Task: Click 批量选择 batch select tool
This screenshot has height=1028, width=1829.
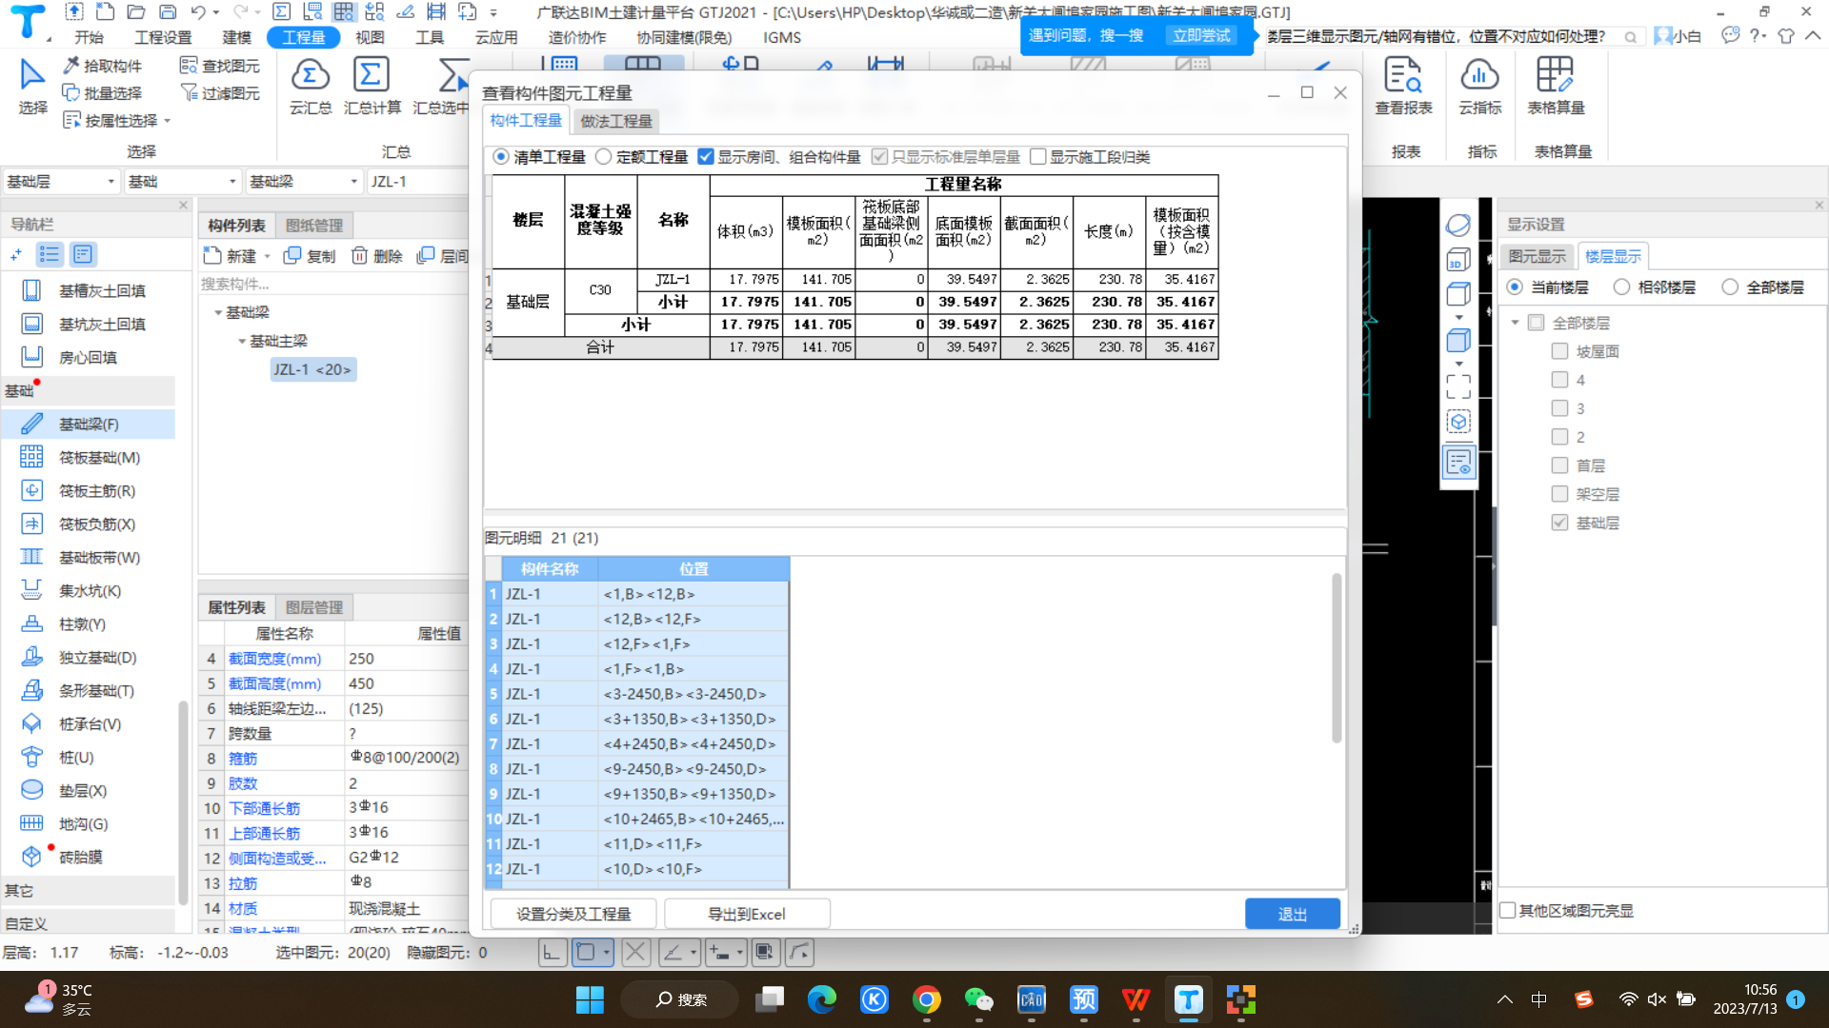Action: pos(102,93)
